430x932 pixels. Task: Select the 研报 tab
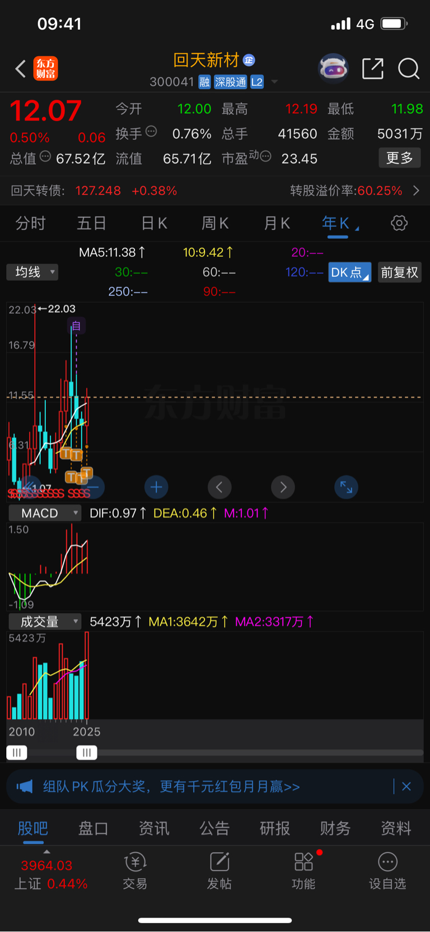(x=275, y=828)
